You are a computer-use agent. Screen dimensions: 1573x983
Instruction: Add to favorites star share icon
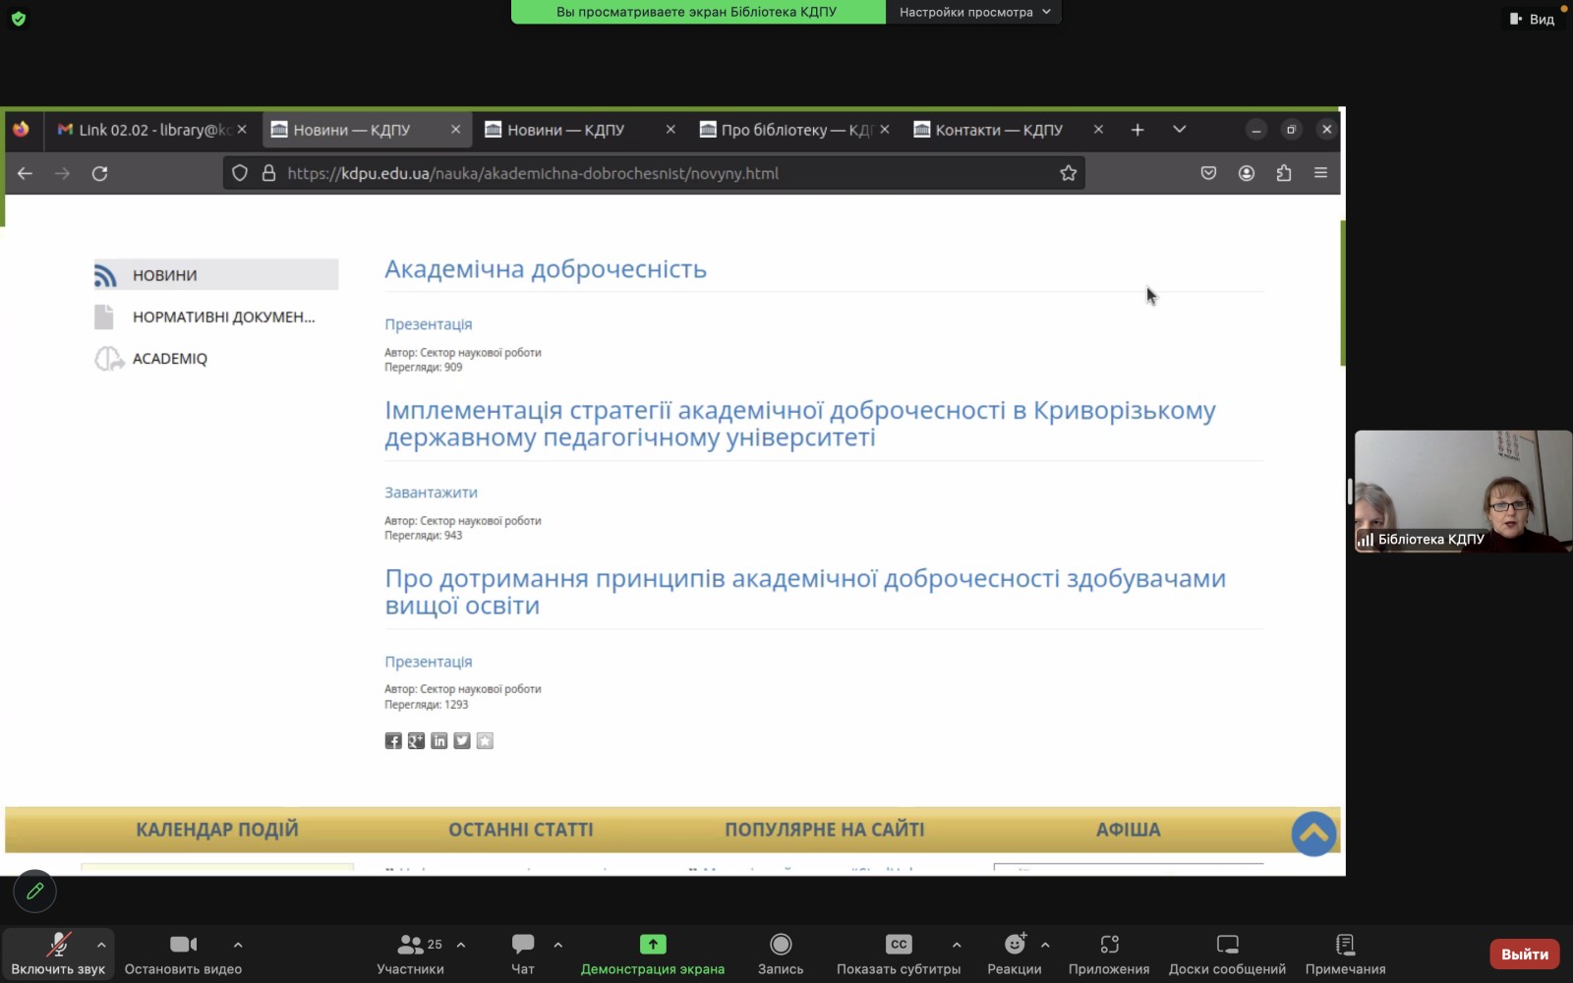pyautogui.click(x=485, y=741)
